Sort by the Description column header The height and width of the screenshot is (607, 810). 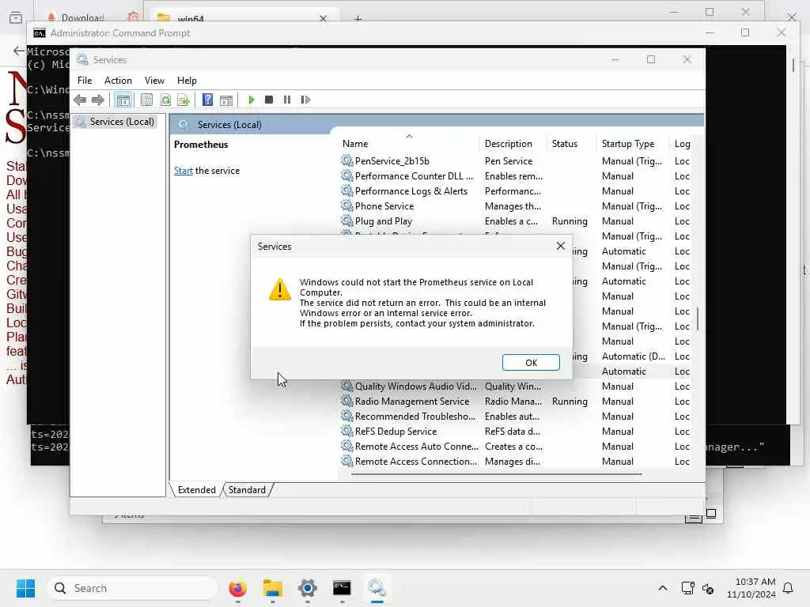coord(509,144)
